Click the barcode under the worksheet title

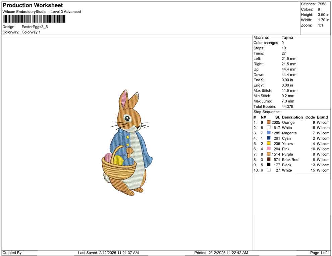click(x=34, y=19)
